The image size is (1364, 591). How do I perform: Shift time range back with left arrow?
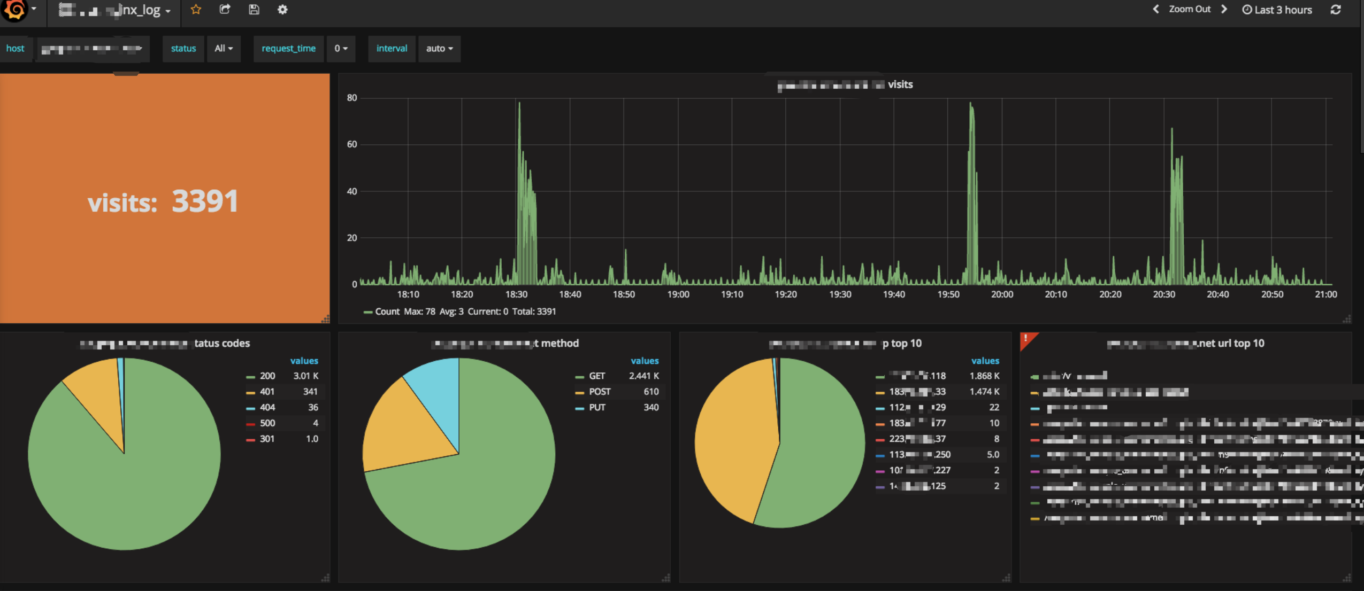1156,10
